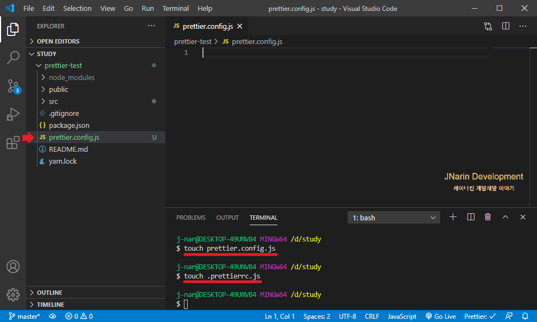
Task: Open the View menu
Action: point(108,8)
